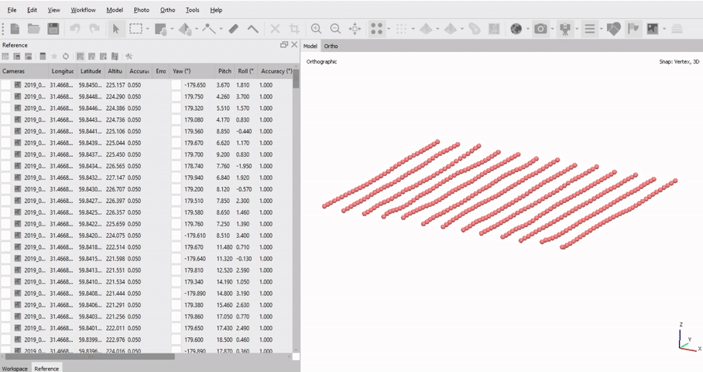Sort by the Cameras column header

tap(24, 71)
